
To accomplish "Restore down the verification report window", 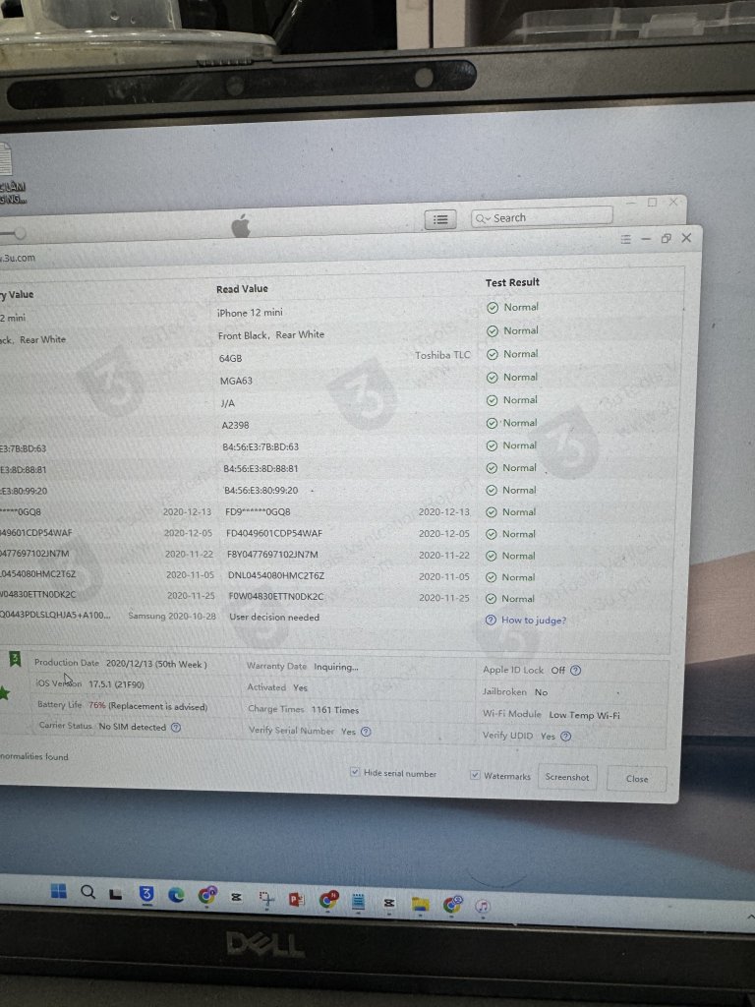I will coord(666,238).
